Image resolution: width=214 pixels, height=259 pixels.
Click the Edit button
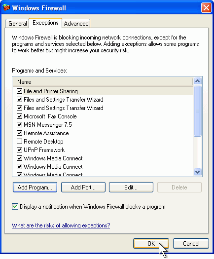tap(131, 187)
